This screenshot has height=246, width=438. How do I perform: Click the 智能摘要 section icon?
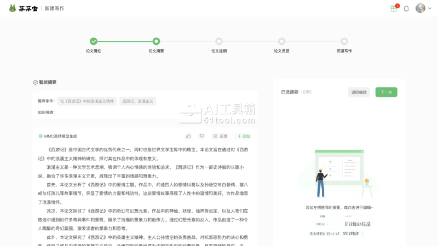[36, 83]
